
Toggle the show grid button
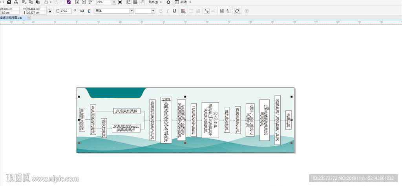135,2
